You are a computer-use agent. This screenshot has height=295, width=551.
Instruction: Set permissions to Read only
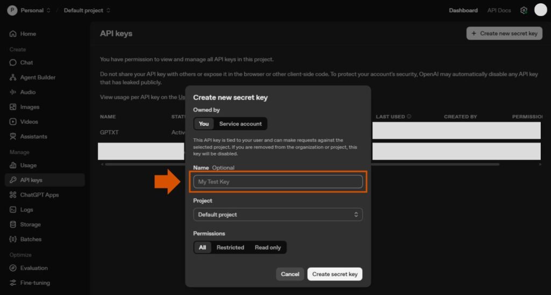coord(267,247)
